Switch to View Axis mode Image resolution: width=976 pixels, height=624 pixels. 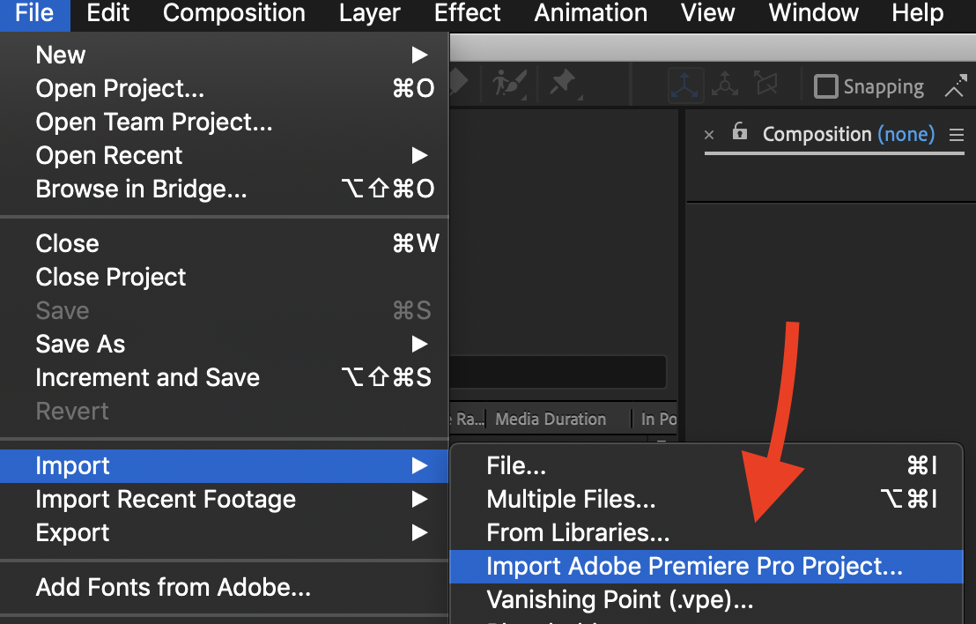765,85
